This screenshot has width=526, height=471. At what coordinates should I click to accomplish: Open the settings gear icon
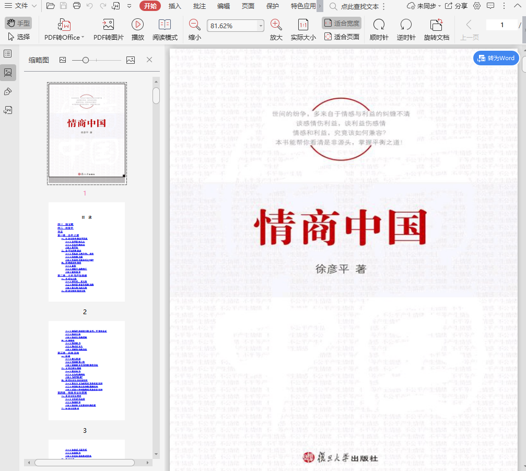[477, 6]
